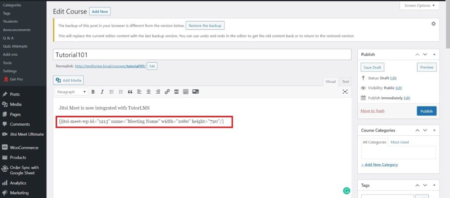The width and height of the screenshot is (450, 198).
Task: Select Most Used categories tab
Action: (x=399, y=142)
